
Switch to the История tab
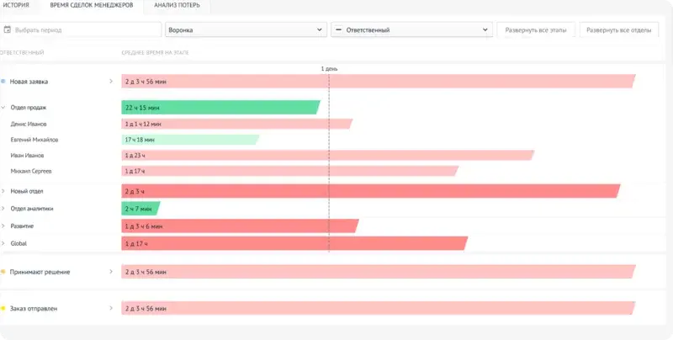(16, 6)
